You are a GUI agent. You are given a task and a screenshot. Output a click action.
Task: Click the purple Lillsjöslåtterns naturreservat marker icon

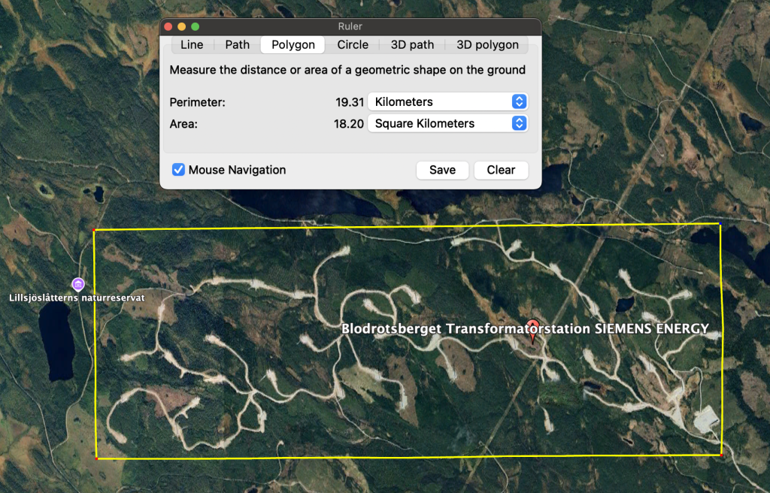pyautogui.click(x=77, y=284)
